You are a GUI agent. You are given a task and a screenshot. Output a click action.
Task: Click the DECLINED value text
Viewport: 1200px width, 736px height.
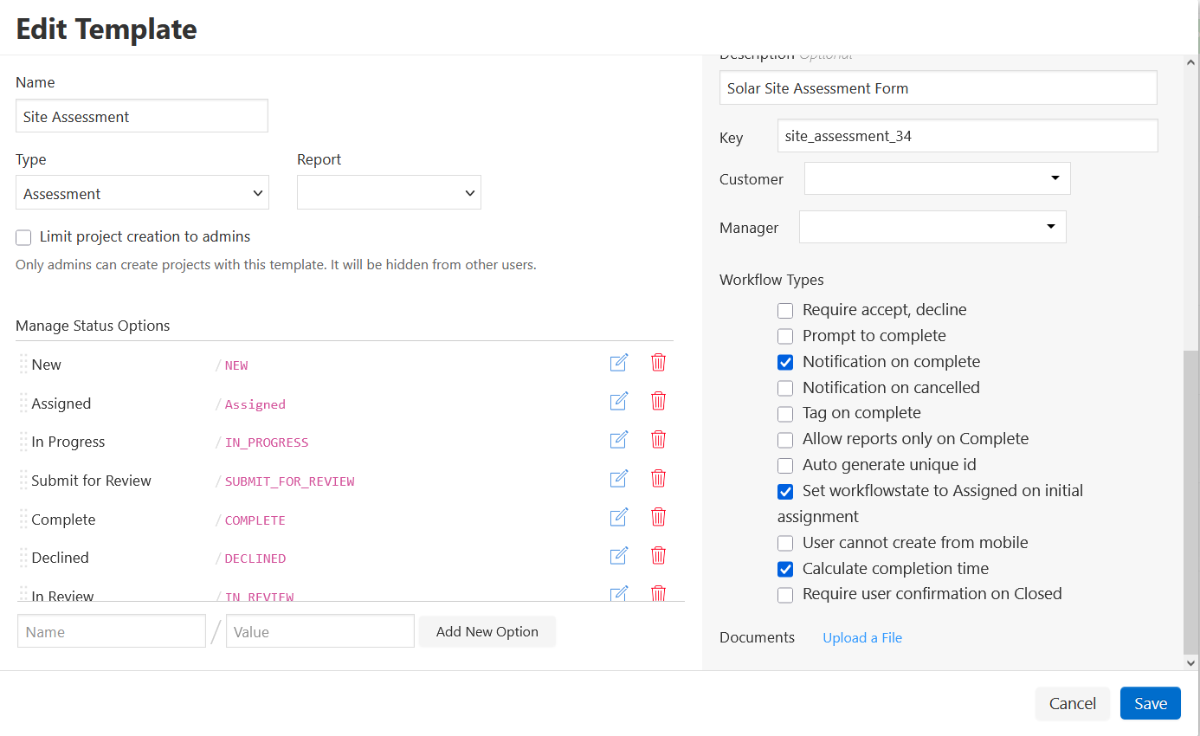coord(255,558)
